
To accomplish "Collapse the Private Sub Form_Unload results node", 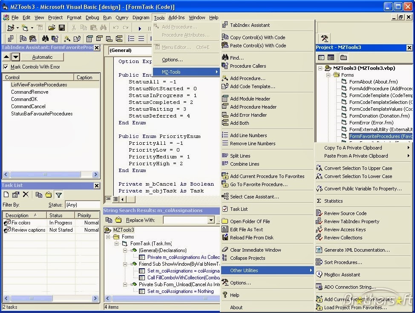I will click(x=125, y=284).
